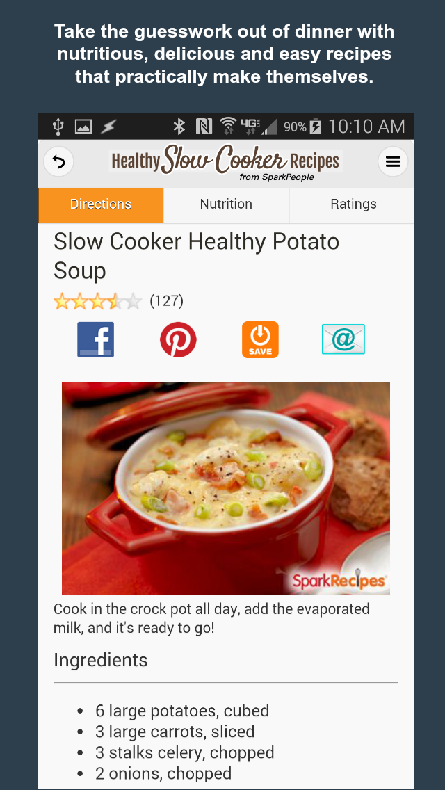Save the recipe with orange Save icon
The height and width of the screenshot is (790, 445).
[260, 339]
